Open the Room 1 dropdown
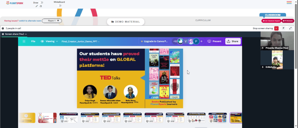The width and height of the screenshot is (298, 128). (x=52, y=21)
